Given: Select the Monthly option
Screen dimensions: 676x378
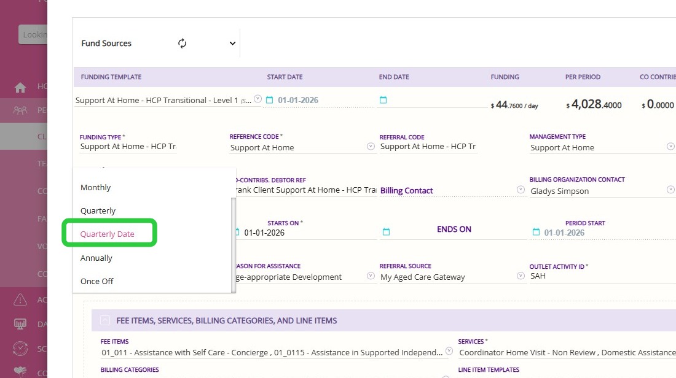Looking at the screenshot, I should tap(96, 188).
